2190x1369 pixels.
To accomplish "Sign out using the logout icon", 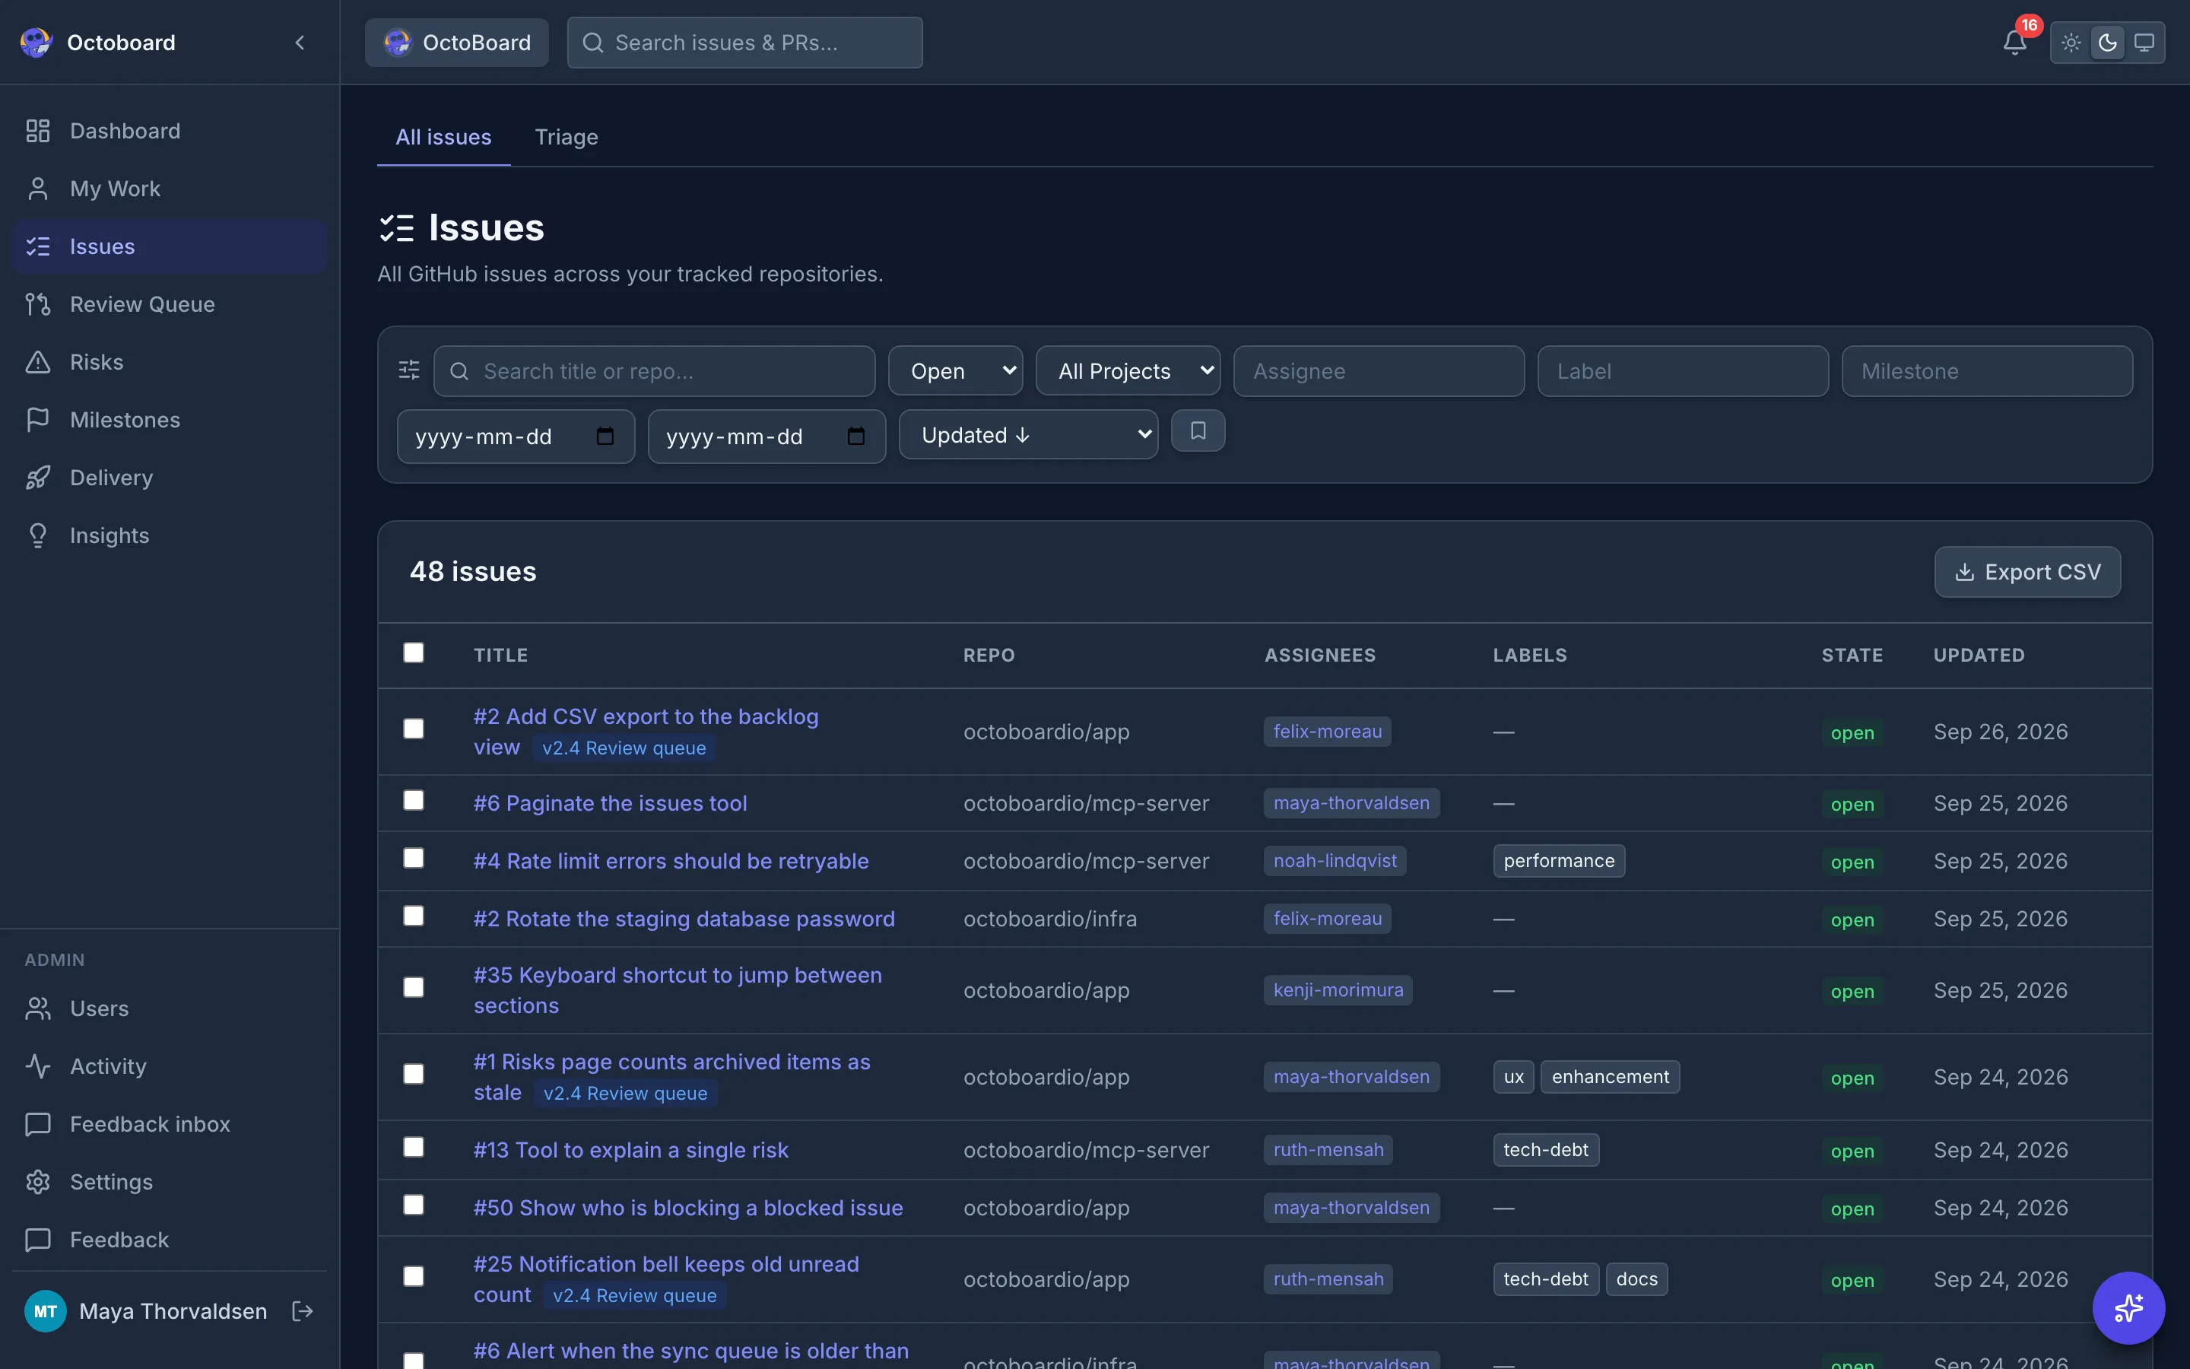I will [x=303, y=1310].
